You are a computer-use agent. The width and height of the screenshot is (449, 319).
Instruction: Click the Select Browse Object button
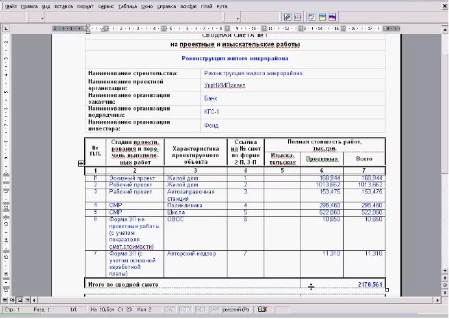pos(445,285)
